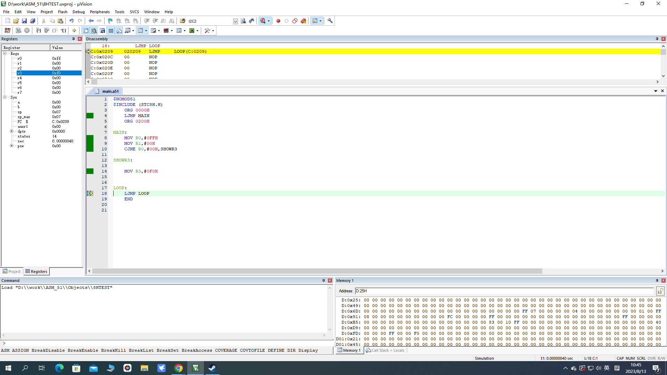
Task: Click the Save file icon
Action: [24, 21]
